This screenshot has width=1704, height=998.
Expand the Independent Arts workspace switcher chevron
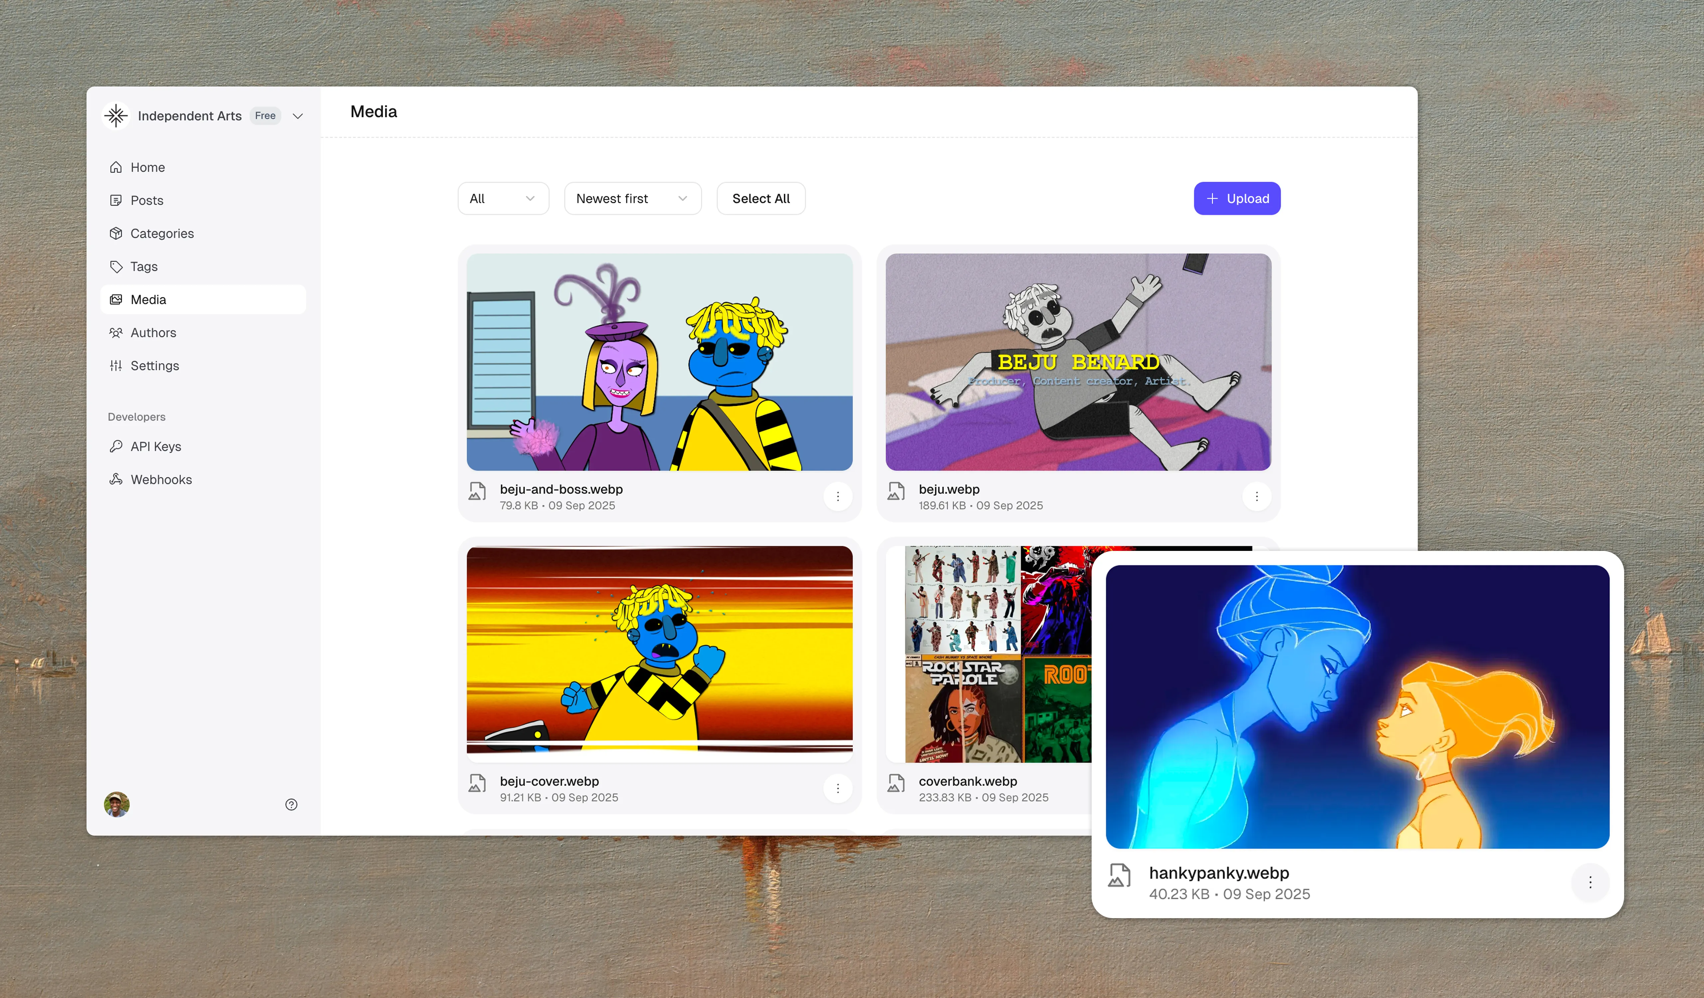click(298, 116)
